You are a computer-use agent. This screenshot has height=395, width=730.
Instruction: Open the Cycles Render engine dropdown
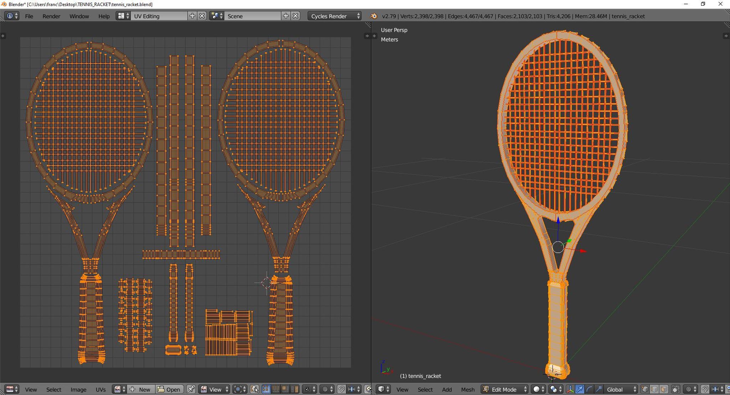point(333,16)
